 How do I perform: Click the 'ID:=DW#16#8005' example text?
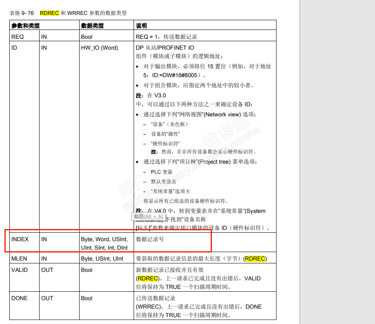pyautogui.click(x=175, y=76)
